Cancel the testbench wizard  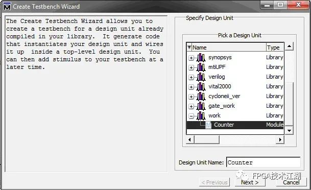(291, 182)
